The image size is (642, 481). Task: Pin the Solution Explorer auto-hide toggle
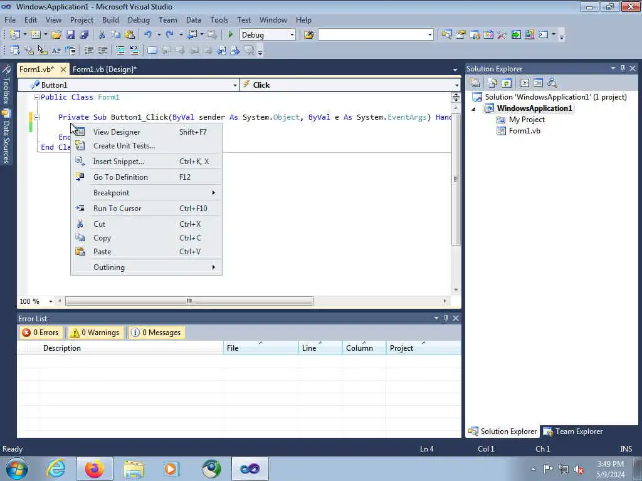pyautogui.click(x=623, y=69)
